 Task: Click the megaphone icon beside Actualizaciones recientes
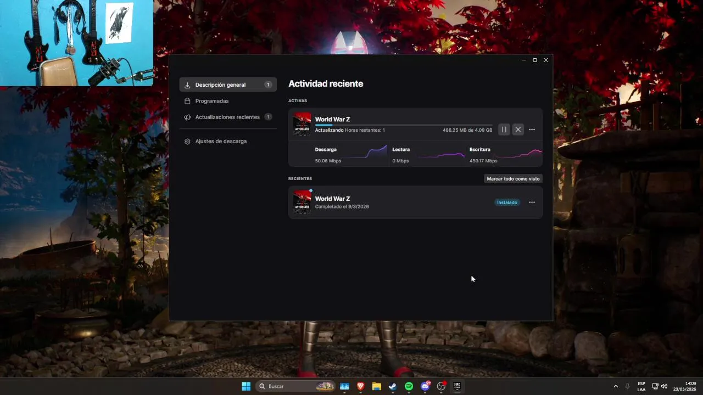click(x=187, y=117)
